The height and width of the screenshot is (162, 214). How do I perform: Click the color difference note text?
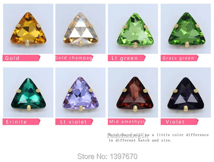[x=159, y=138]
